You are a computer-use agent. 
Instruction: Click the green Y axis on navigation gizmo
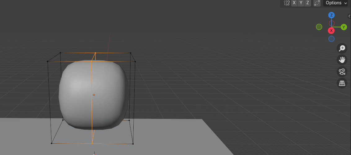tap(344, 27)
